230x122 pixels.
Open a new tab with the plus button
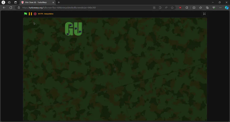59,2
